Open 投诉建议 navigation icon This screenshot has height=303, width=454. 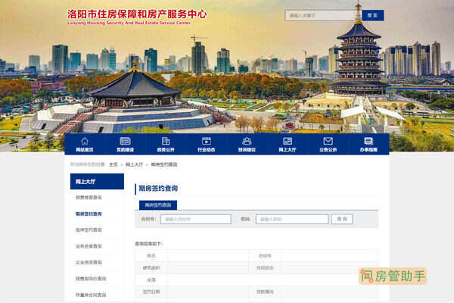247,141
